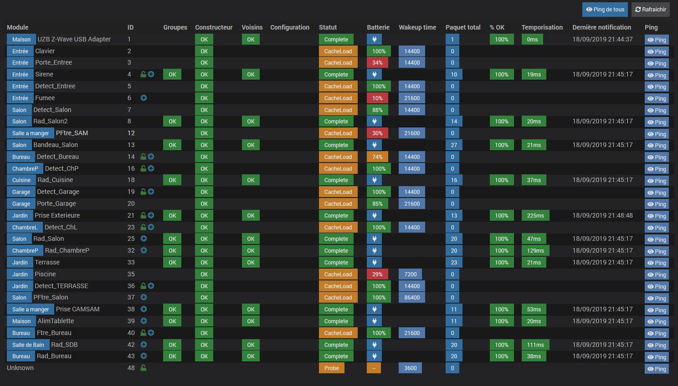Click the plus icon in Rad_ChambreP row

[x=144, y=250]
